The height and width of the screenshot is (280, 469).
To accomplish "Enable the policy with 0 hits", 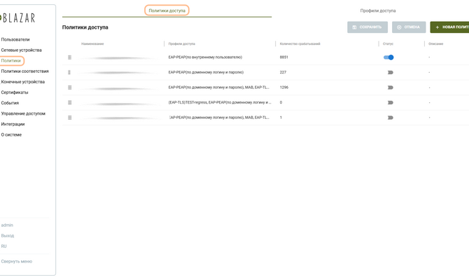I will pos(391,102).
